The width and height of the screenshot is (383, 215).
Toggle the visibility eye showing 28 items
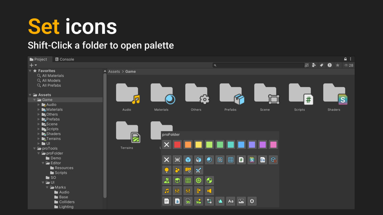[347, 65]
